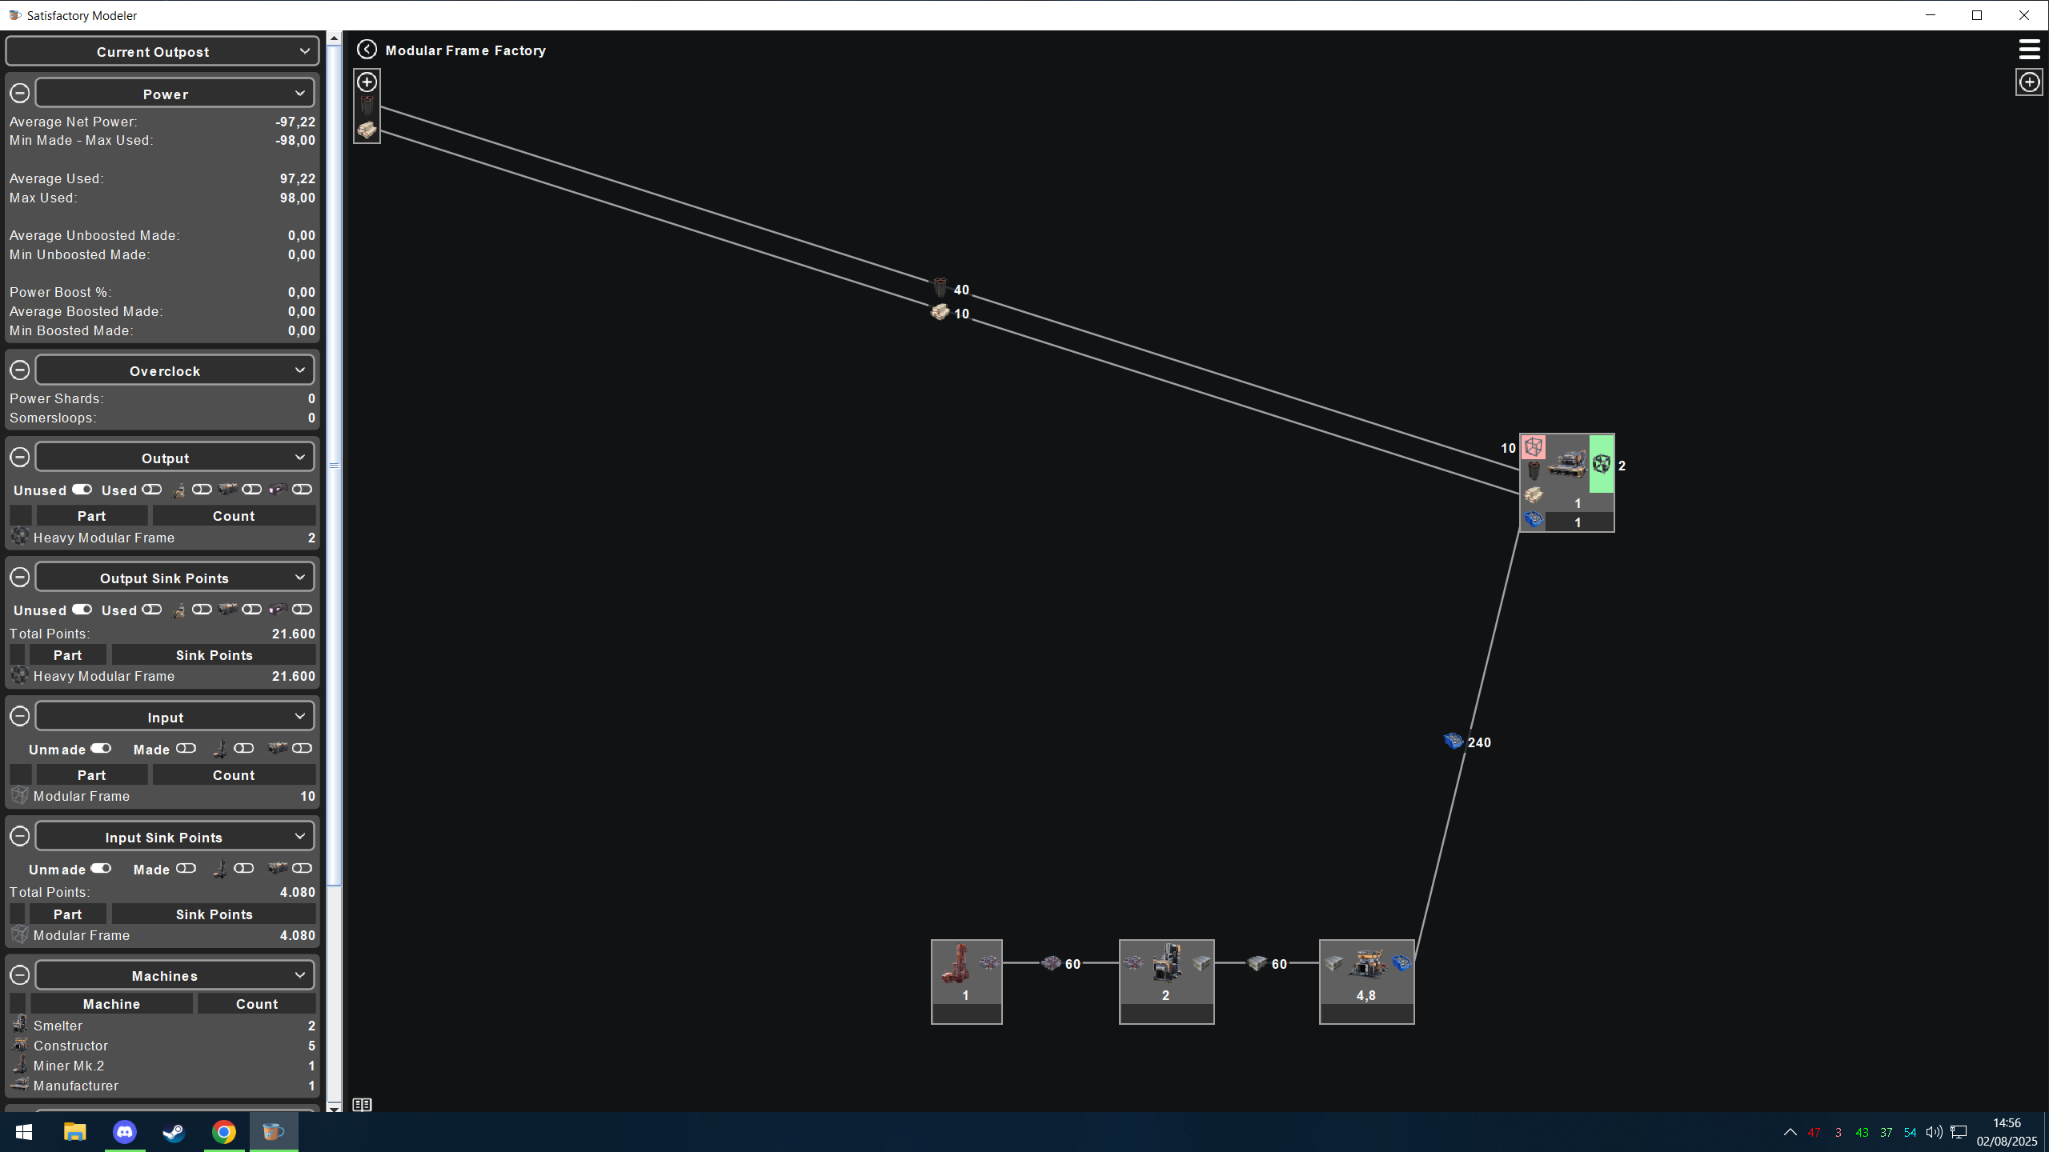2049x1152 pixels.
Task: Select the Steel Pipe input icon at top left
Action: coord(367,106)
